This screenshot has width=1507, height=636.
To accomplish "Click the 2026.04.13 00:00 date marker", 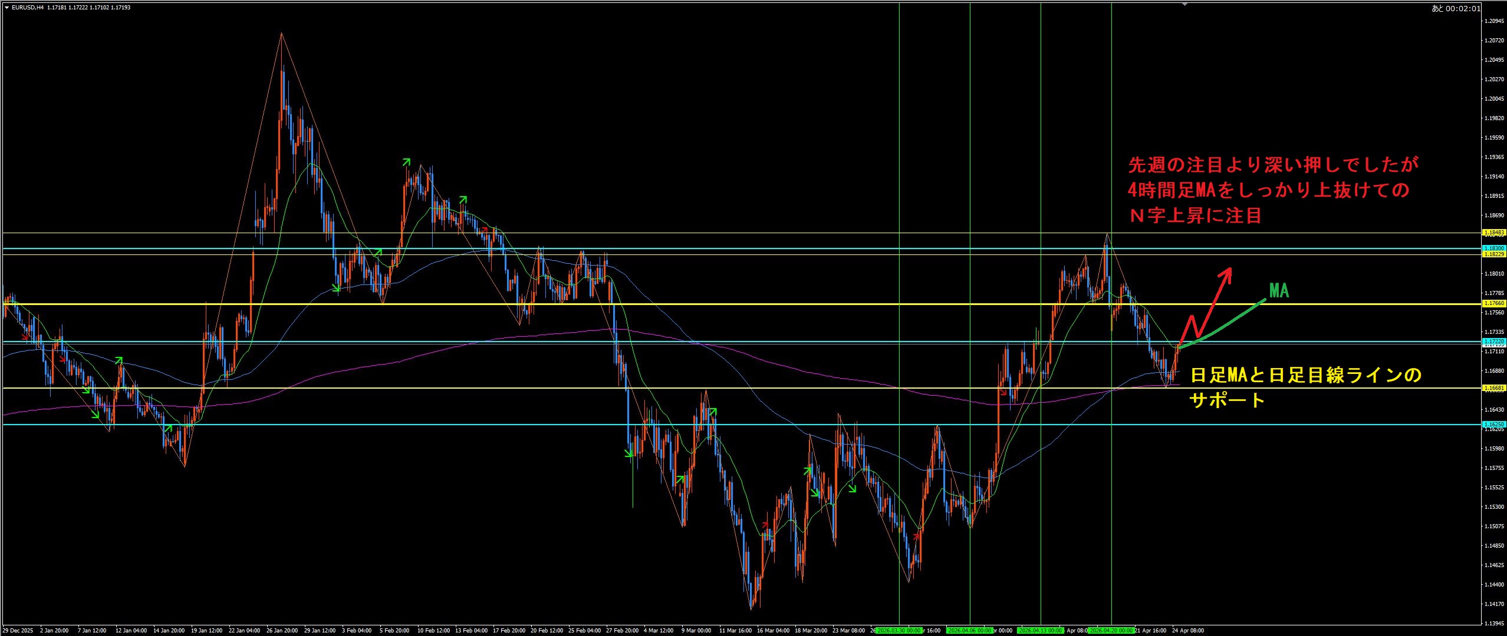I will pos(1040,630).
